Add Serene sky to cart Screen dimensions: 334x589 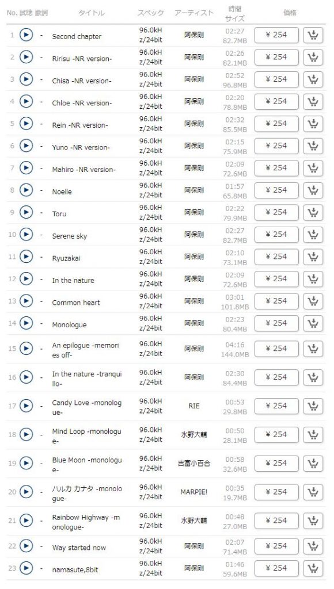pyautogui.click(x=313, y=235)
